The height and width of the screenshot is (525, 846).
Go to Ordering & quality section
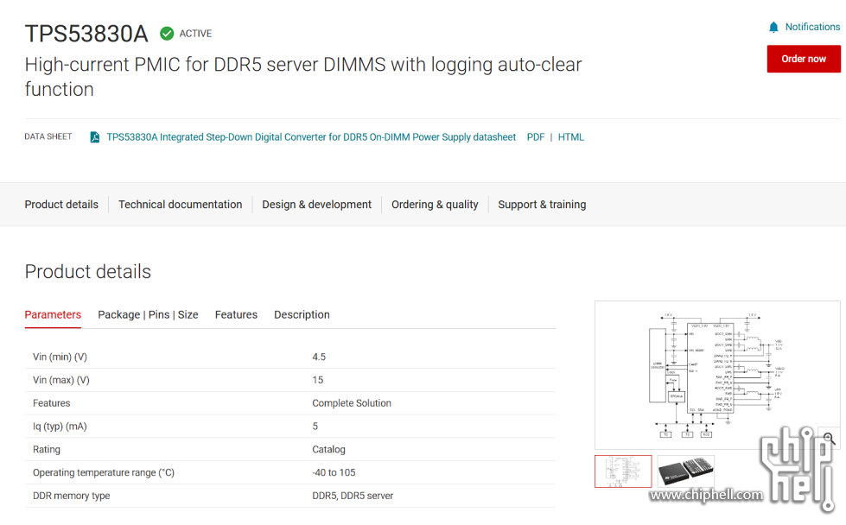point(435,205)
